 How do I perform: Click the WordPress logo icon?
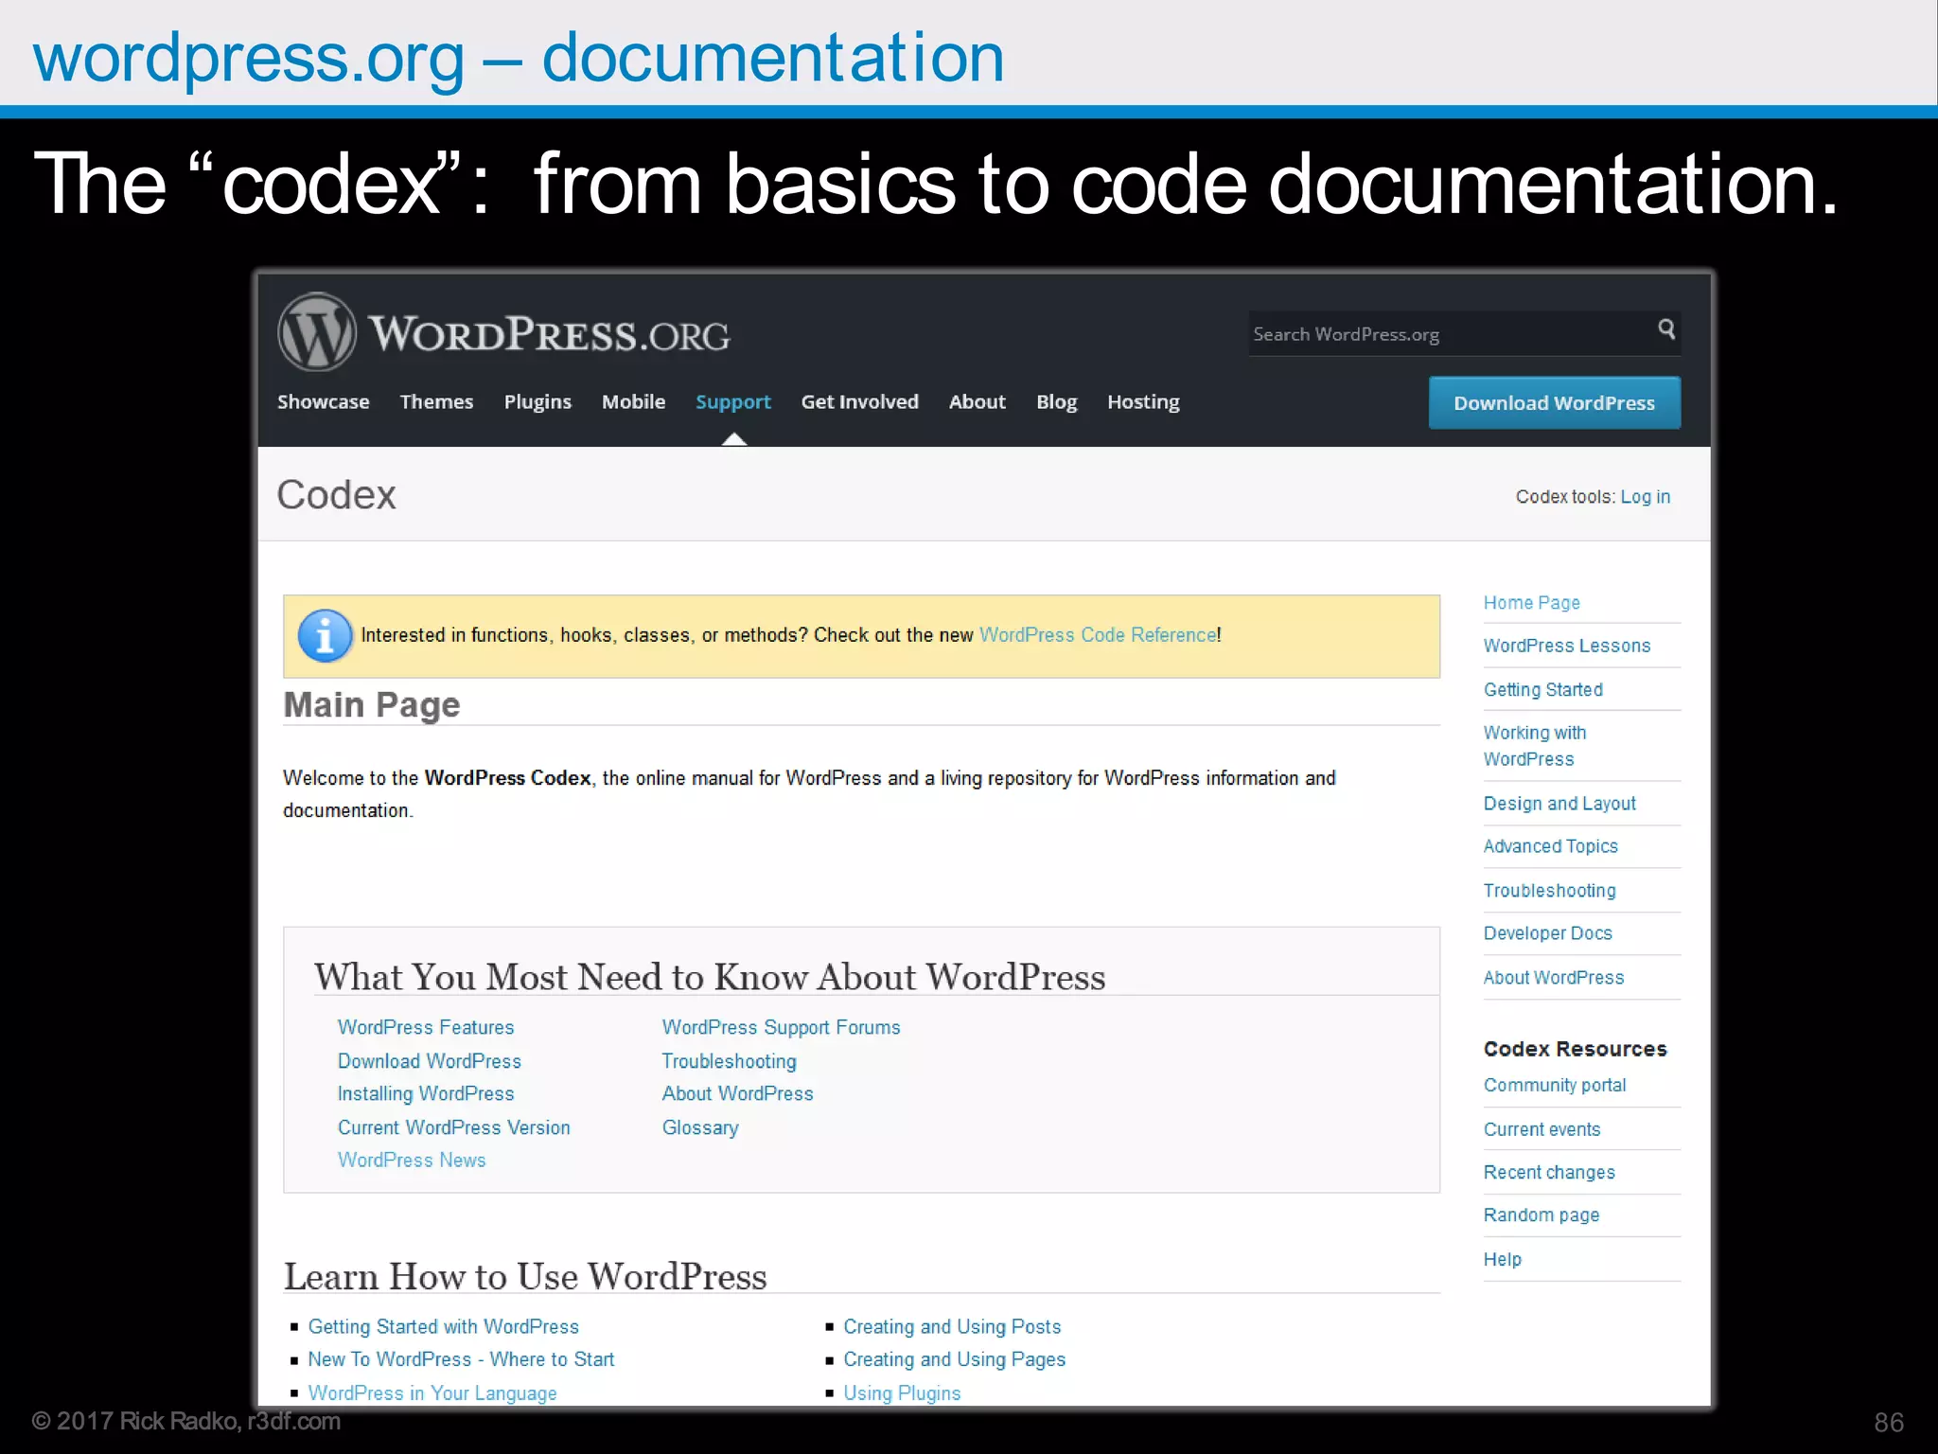(x=317, y=332)
